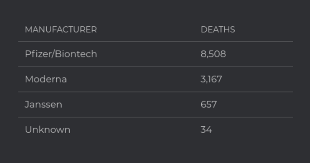
Task: Click the 657 deaths value
Action: click(208, 104)
